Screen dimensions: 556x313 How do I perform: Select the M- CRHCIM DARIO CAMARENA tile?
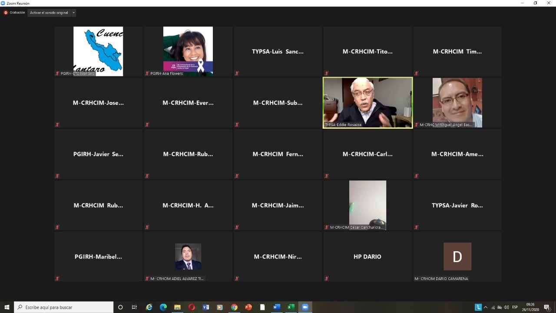pos(457,256)
